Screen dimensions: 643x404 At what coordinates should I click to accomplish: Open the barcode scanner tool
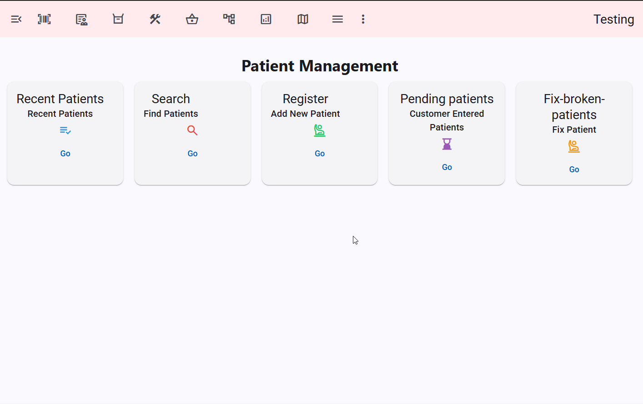coord(44,19)
